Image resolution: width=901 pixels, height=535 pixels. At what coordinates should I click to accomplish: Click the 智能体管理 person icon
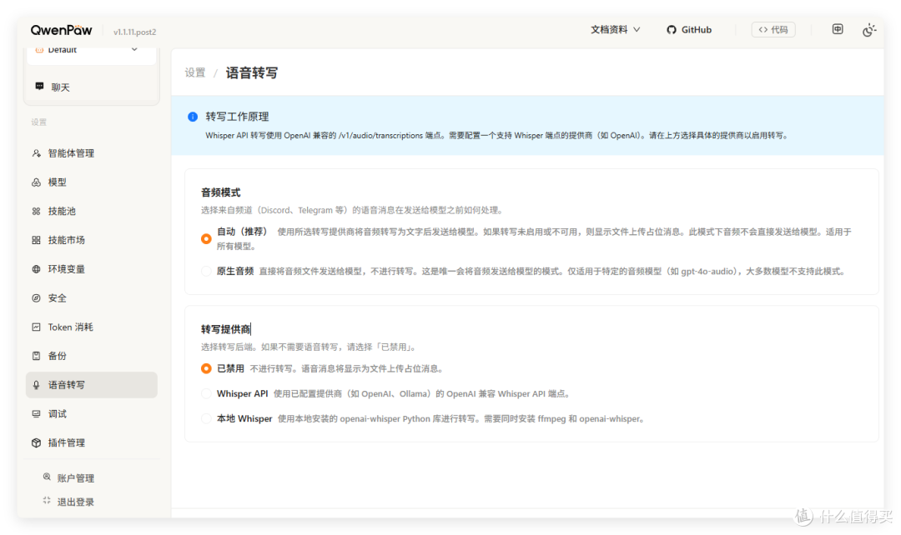tap(36, 153)
